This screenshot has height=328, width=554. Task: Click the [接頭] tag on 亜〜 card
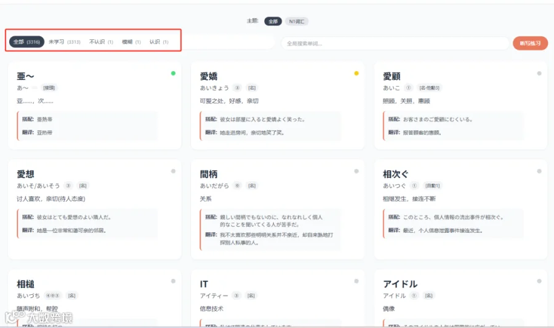[49, 88]
